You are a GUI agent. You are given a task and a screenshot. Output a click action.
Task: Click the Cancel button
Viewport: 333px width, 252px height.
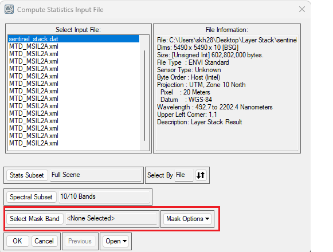click(x=44, y=241)
